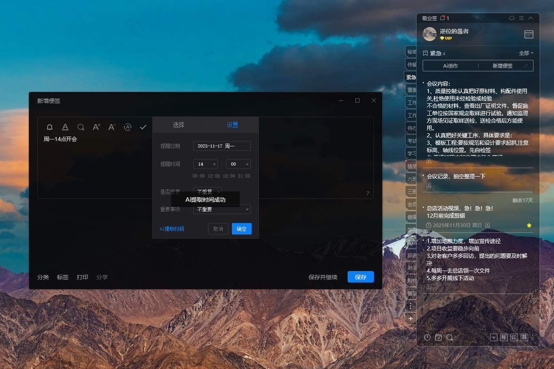Open the minute dropdown showing 00
Screen dimensions: 554x369
click(238, 164)
